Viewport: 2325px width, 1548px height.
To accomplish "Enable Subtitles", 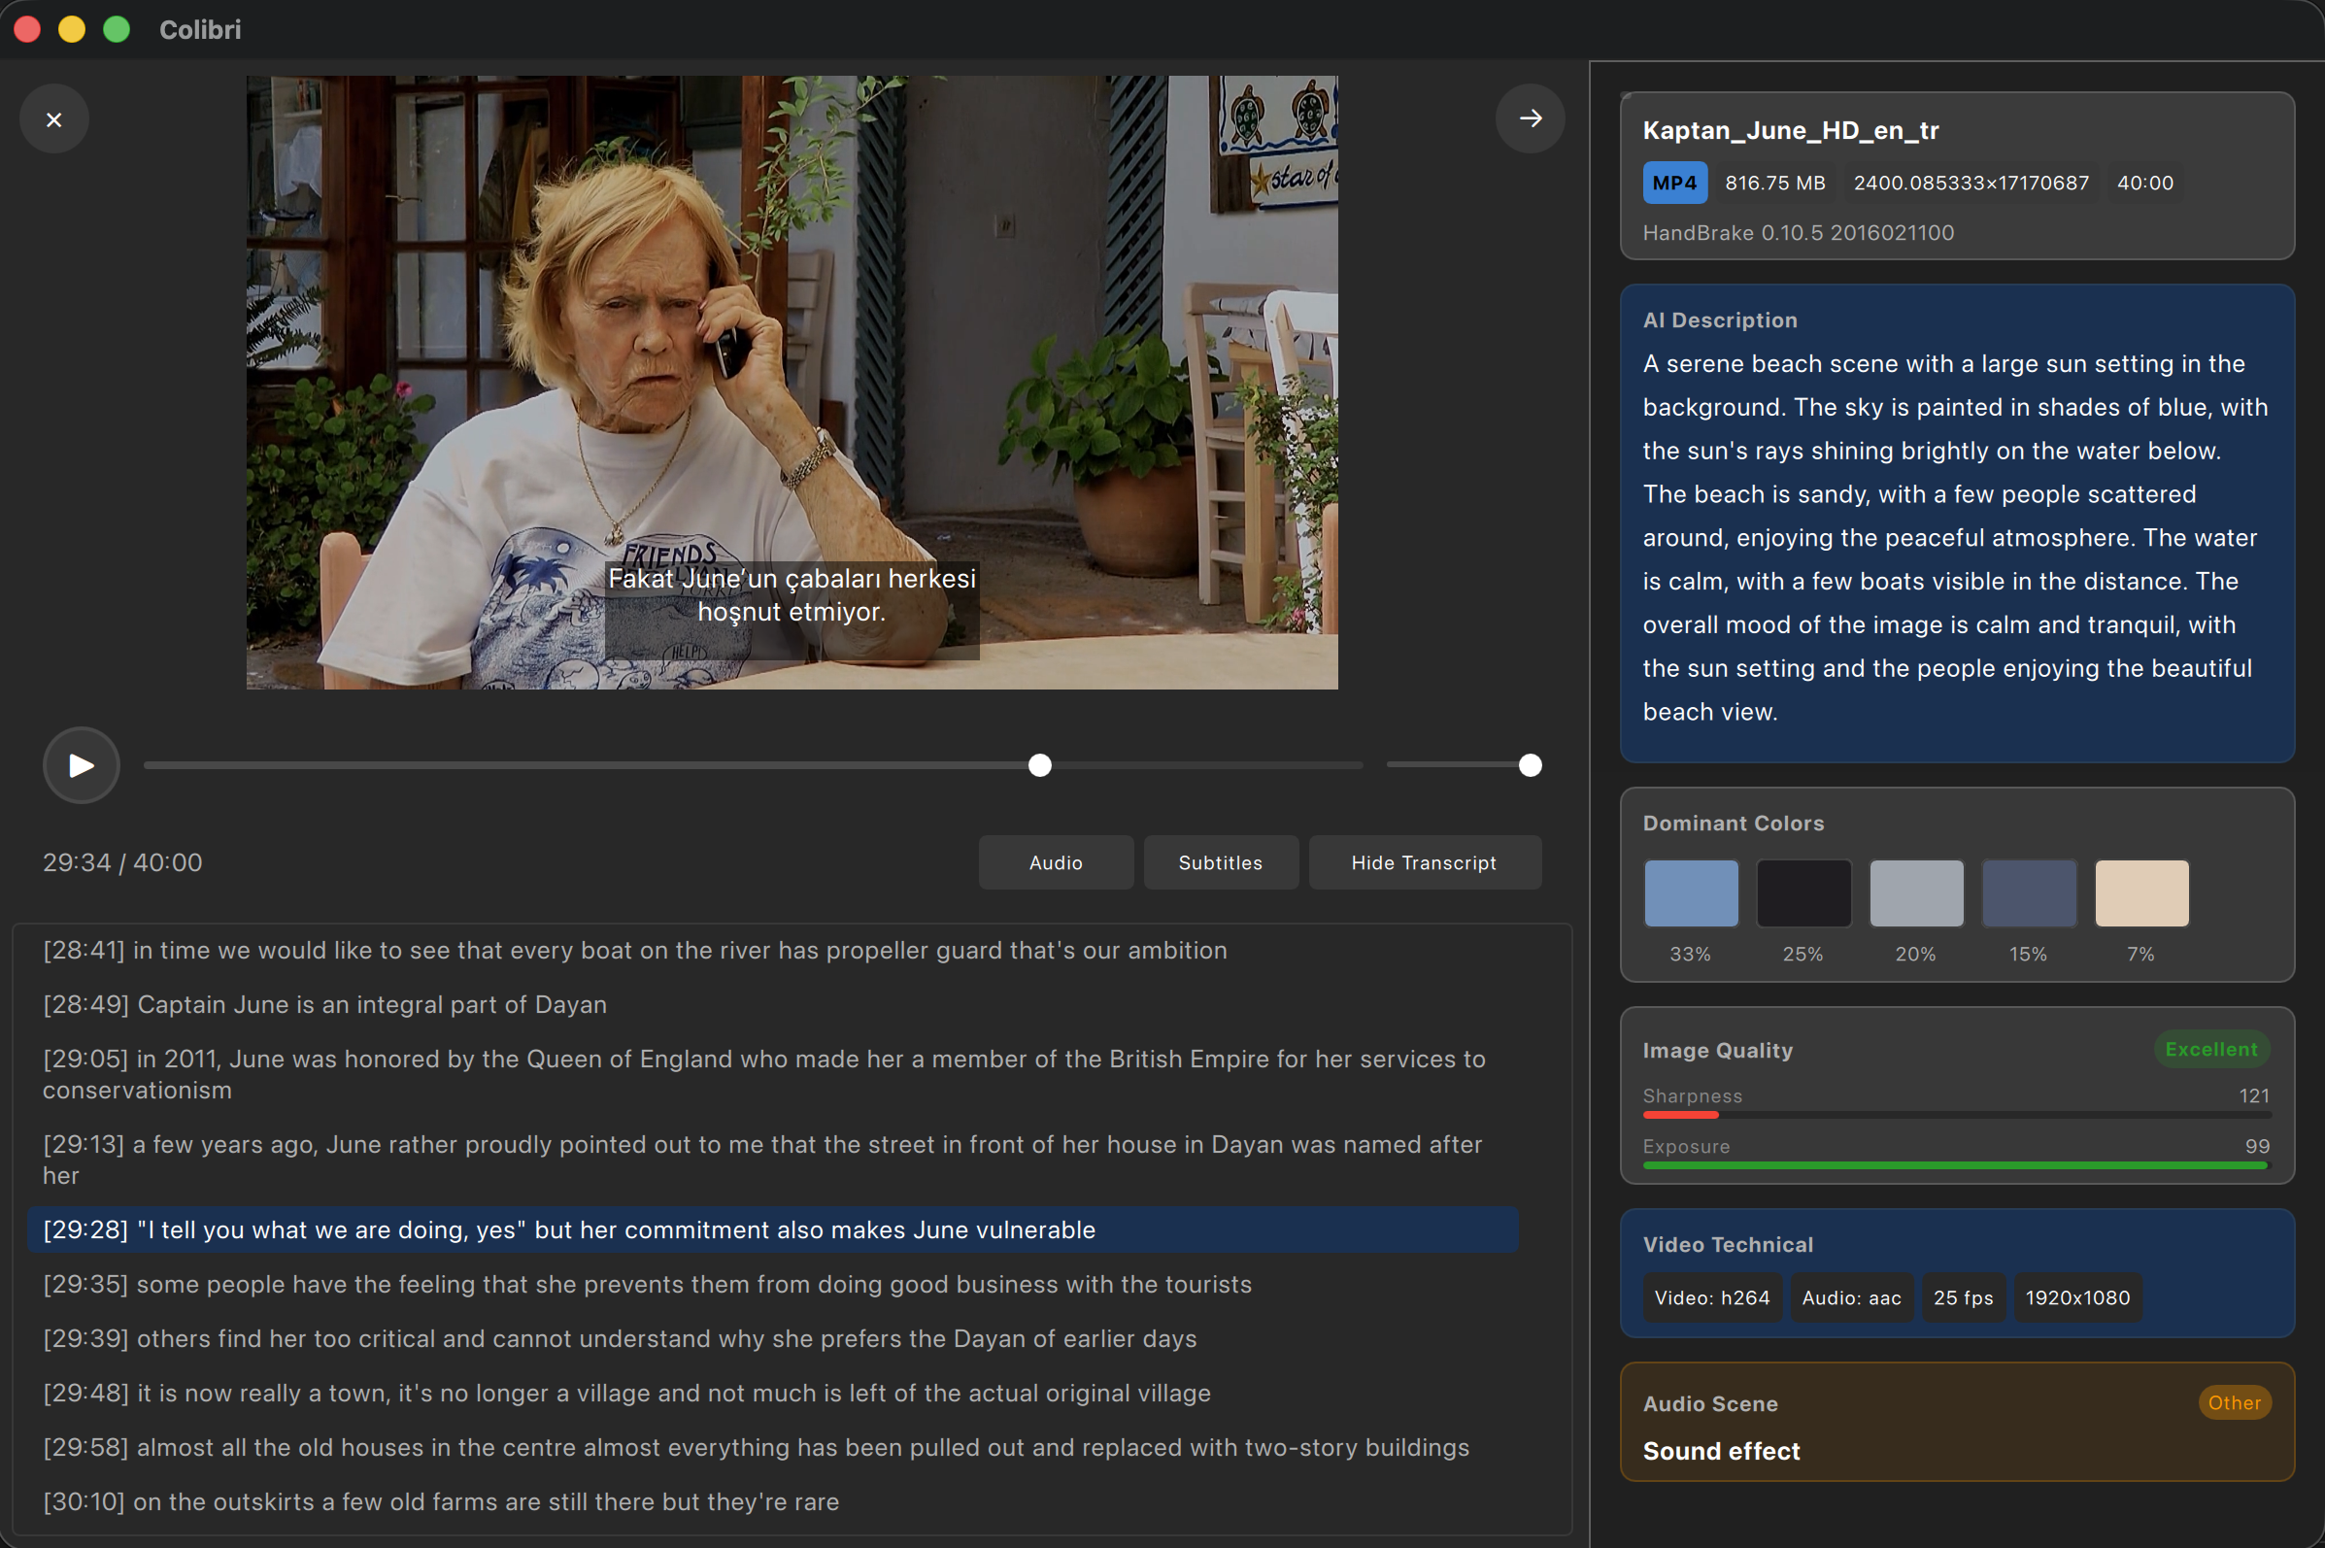I will coord(1220,861).
